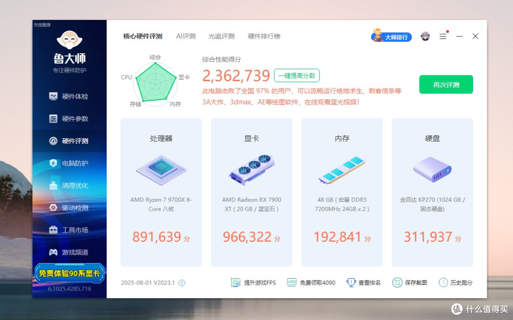Click the 显卡 graphics card illustration
513x320 pixels.
[252, 169]
